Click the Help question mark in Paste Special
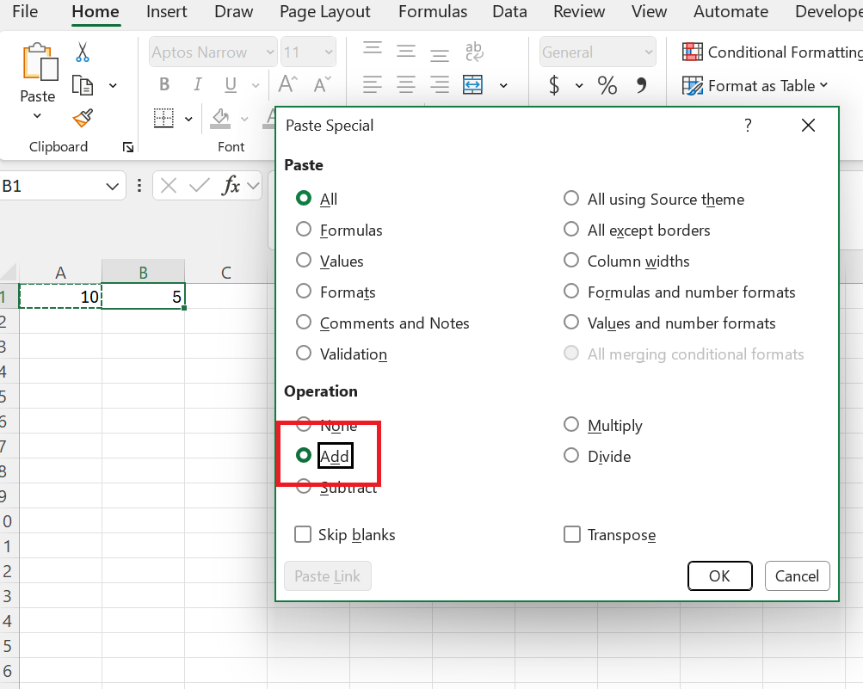863x689 pixels. tap(748, 126)
